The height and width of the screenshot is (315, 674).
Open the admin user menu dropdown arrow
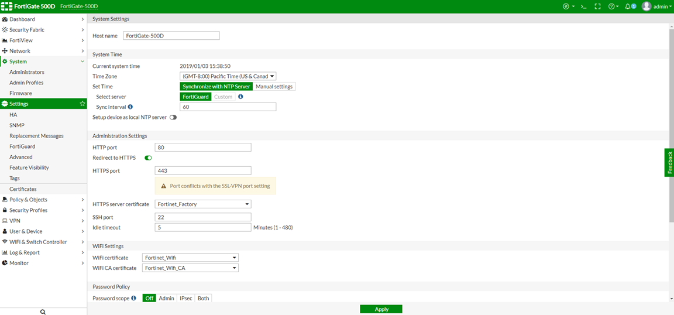(x=670, y=7)
